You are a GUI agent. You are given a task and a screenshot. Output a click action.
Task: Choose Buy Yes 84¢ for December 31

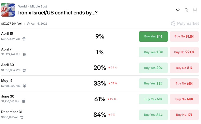[x=153, y=115]
